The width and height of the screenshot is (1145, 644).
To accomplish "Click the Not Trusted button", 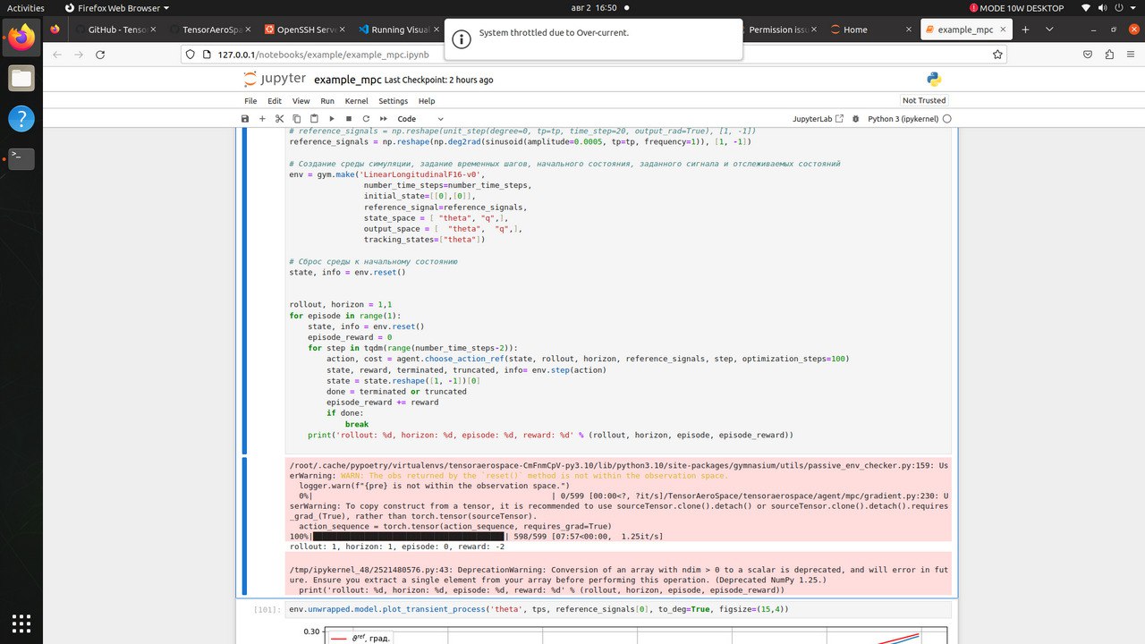I will pos(924,100).
